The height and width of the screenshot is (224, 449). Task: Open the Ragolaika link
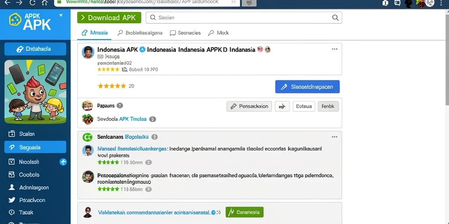(x=137, y=137)
